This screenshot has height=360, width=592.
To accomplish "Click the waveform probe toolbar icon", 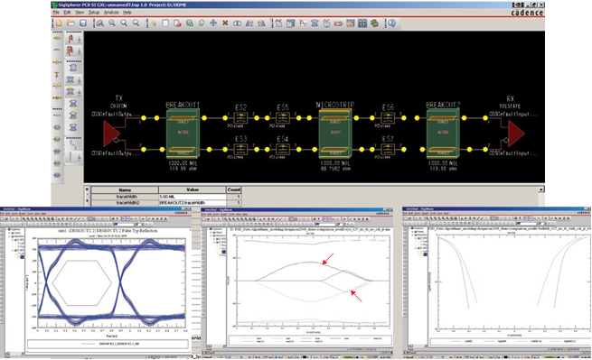I will tap(303, 23).
